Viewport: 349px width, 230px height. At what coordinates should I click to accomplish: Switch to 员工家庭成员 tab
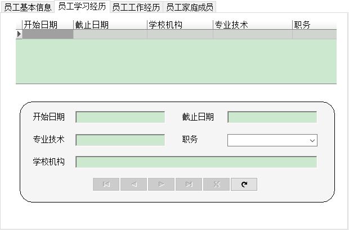point(190,7)
